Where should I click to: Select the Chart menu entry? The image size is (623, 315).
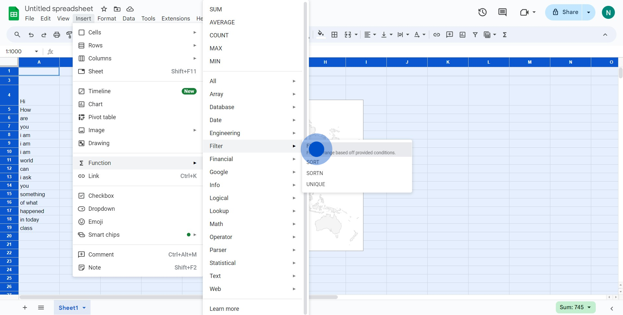(x=138, y=104)
